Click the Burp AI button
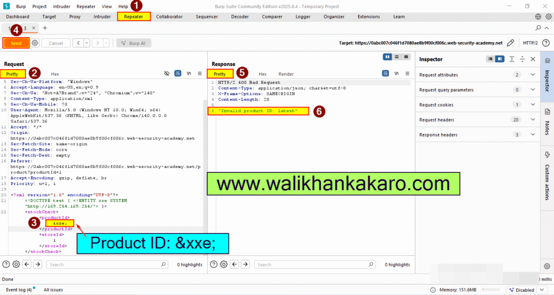The width and height of the screenshot is (554, 295). point(134,43)
